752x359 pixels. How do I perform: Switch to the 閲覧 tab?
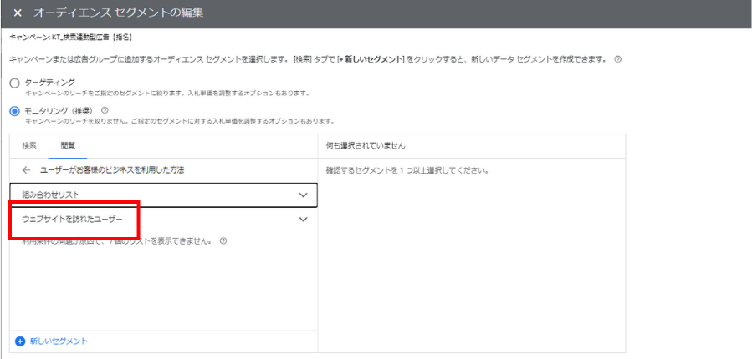click(68, 145)
